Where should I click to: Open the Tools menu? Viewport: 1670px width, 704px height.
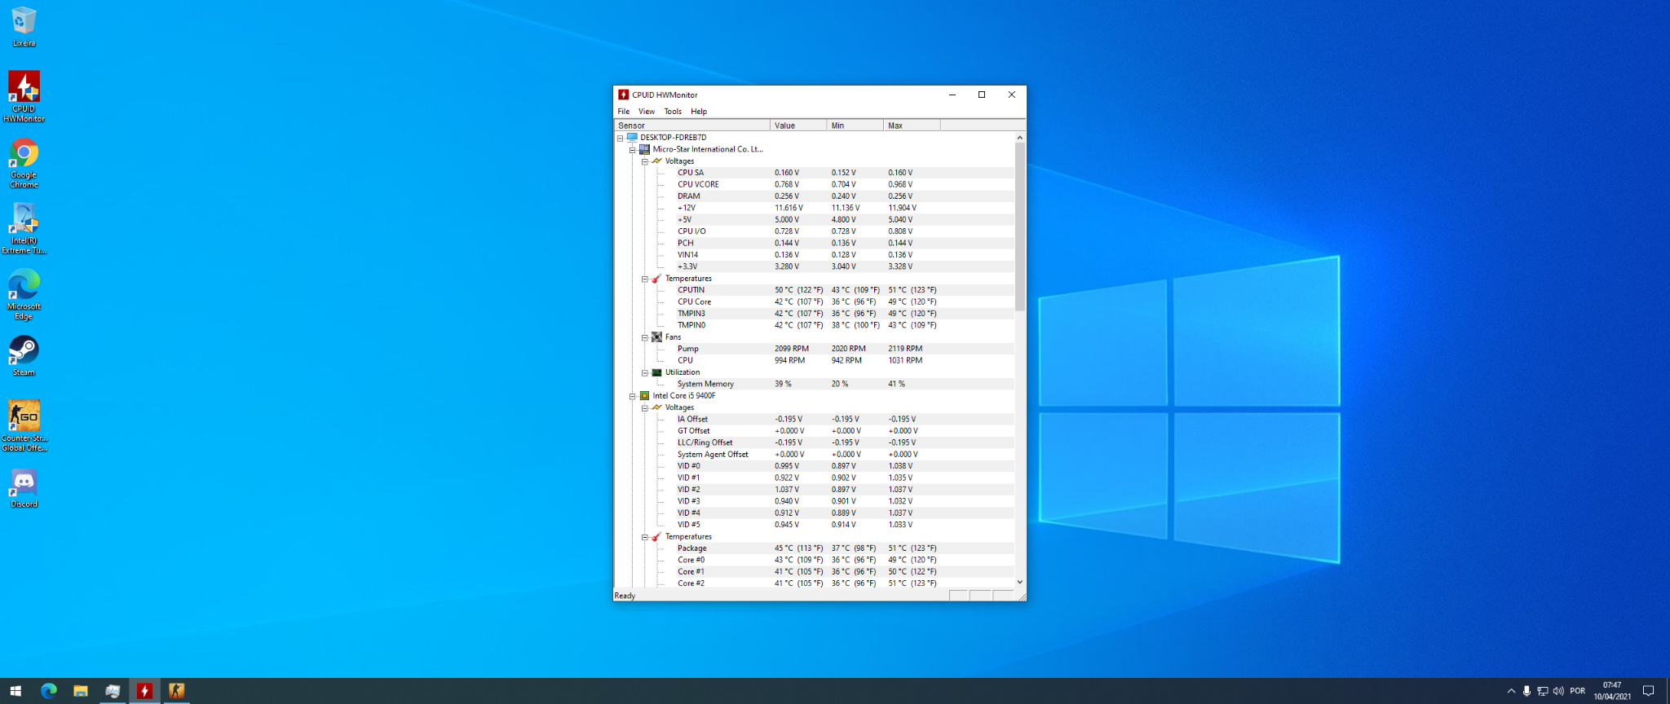pyautogui.click(x=673, y=112)
